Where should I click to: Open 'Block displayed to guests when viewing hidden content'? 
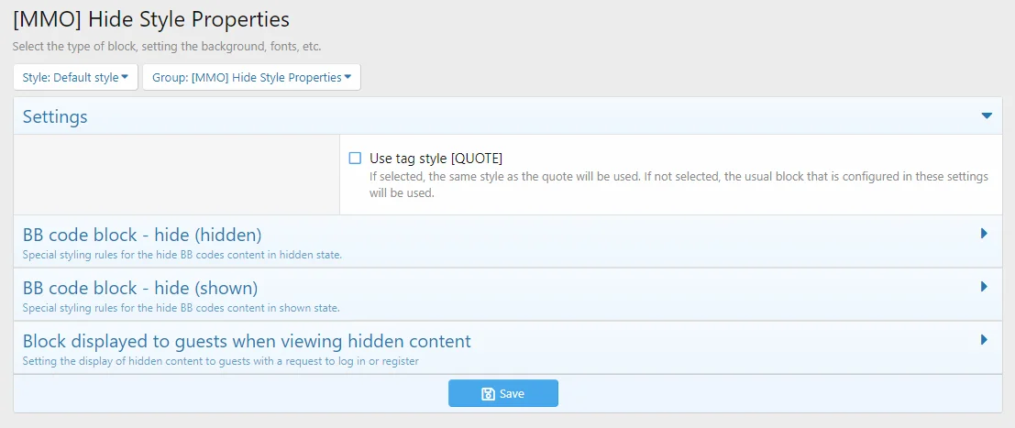tap(247, 341)
